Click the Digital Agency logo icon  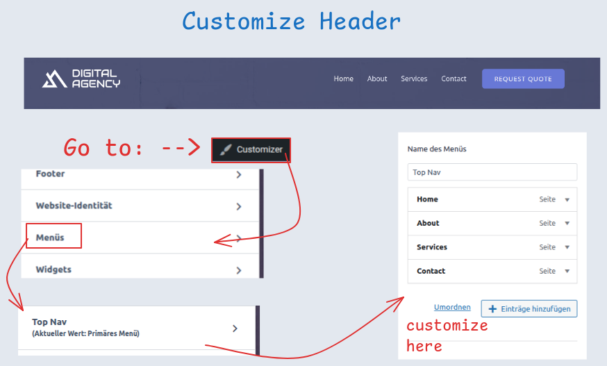(x=53, y=79)
